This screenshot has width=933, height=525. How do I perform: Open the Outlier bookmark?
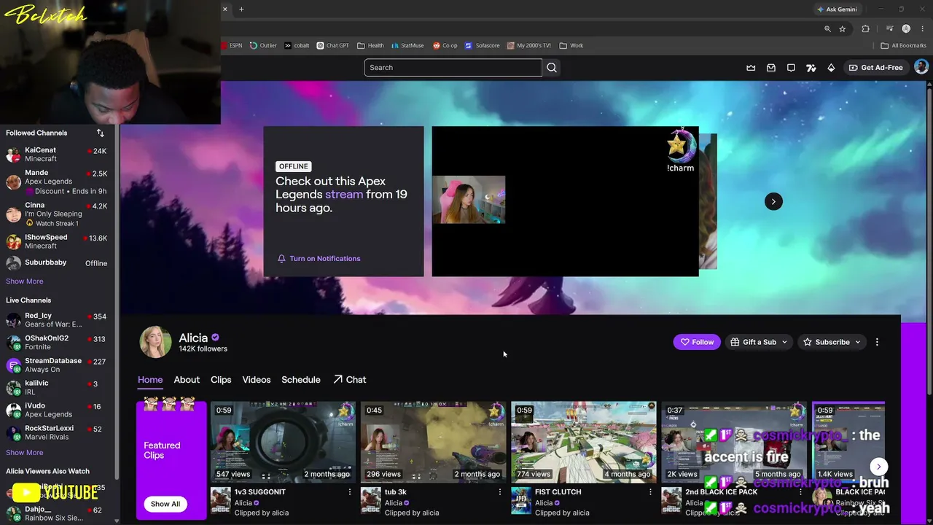[x=263, y=45]
